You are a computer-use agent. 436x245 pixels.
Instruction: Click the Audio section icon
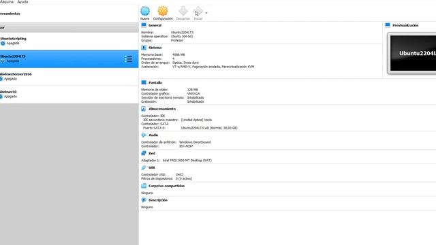tap(144, 135)
